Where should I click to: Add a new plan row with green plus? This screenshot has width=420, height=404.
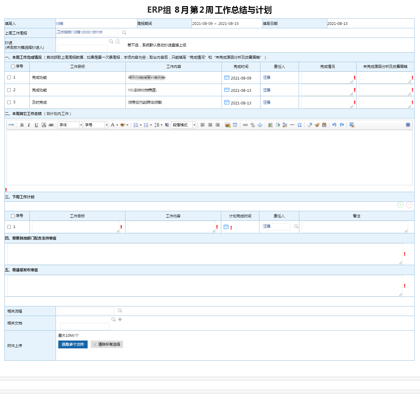(400, 205)
